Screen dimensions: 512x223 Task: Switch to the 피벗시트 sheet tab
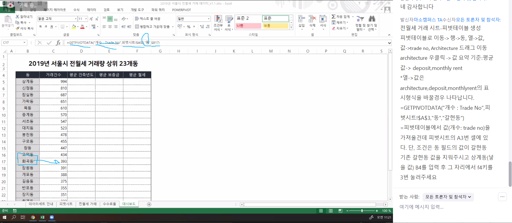(x=66, y=204)
